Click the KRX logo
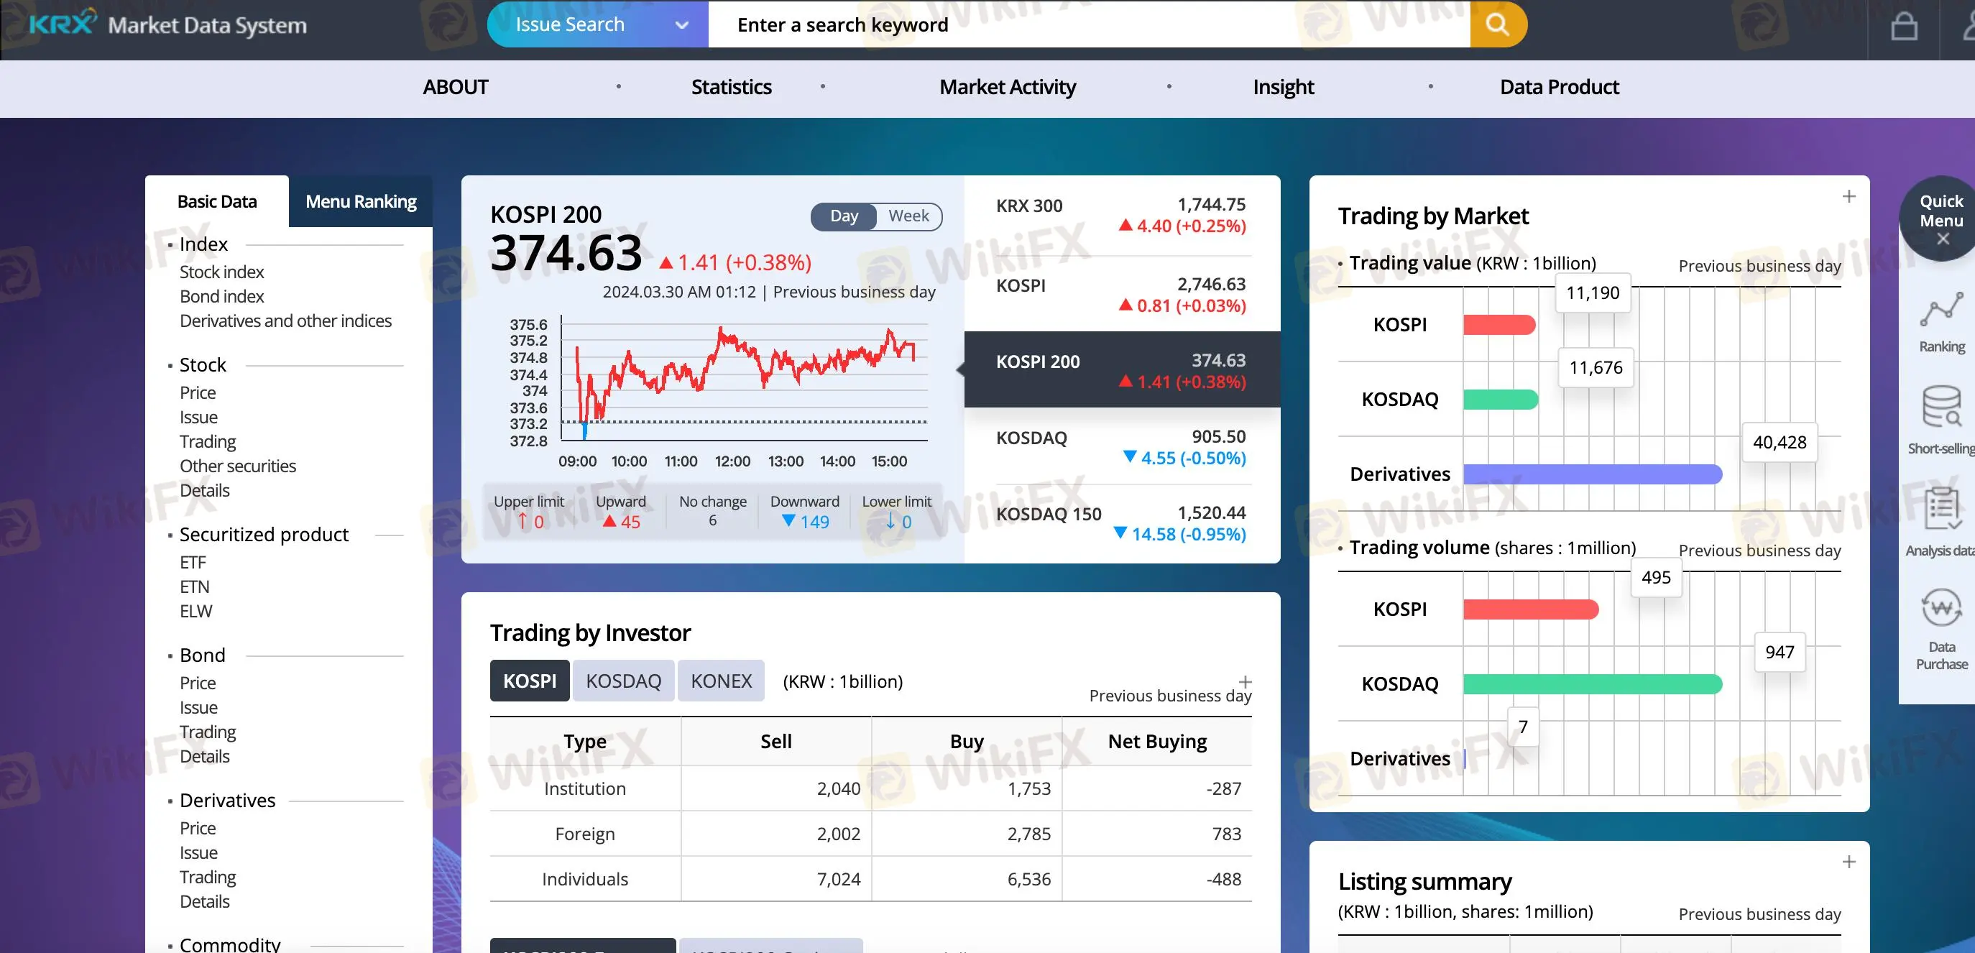 (x=63, y=23)
